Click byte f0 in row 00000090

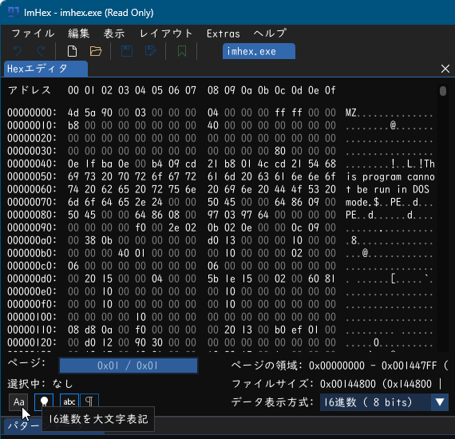coord(140,227)
